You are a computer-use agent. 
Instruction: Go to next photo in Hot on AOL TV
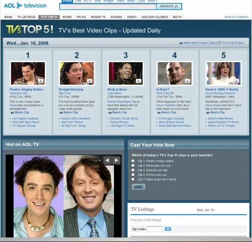116,160
